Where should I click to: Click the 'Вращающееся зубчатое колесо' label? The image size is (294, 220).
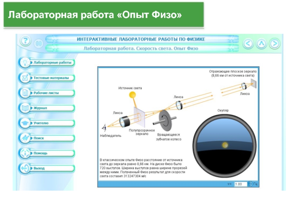point(169,137)
